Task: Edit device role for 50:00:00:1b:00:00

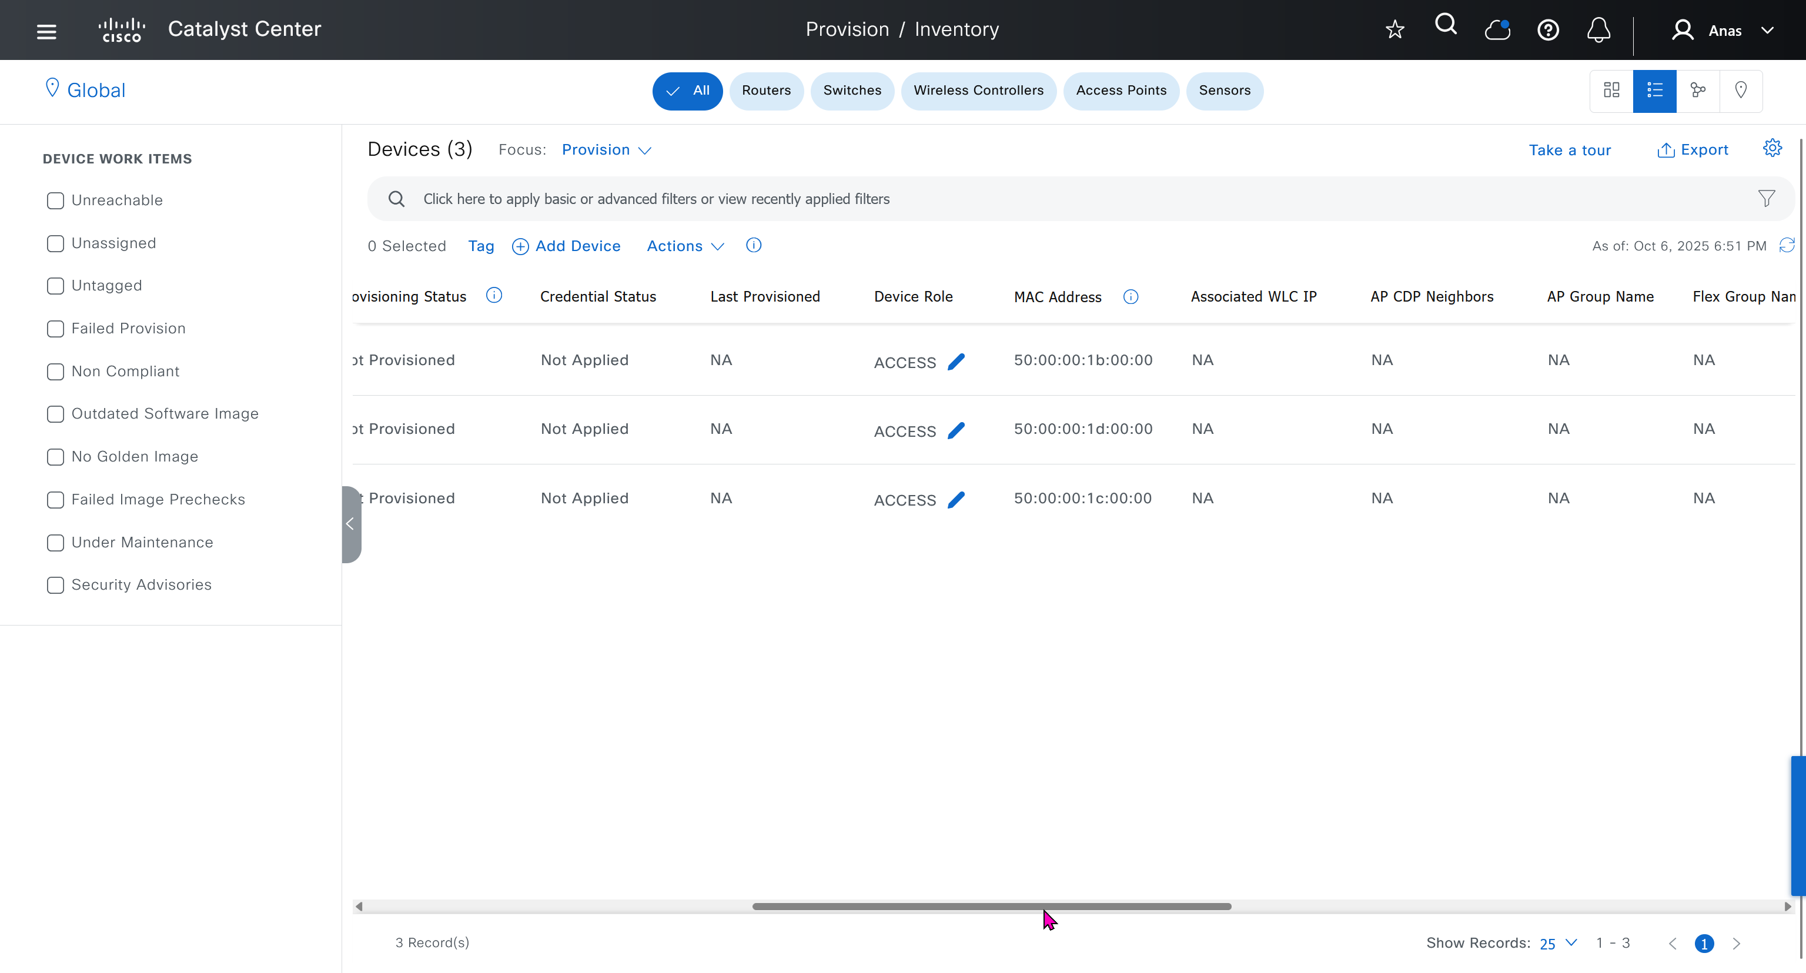Action: coord(956,362)
